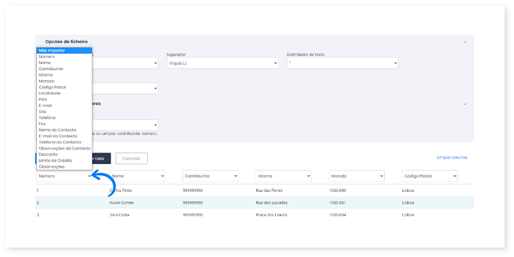Open the Morada column mapping dropdown
Screen dimensions: 514x257
356,175
